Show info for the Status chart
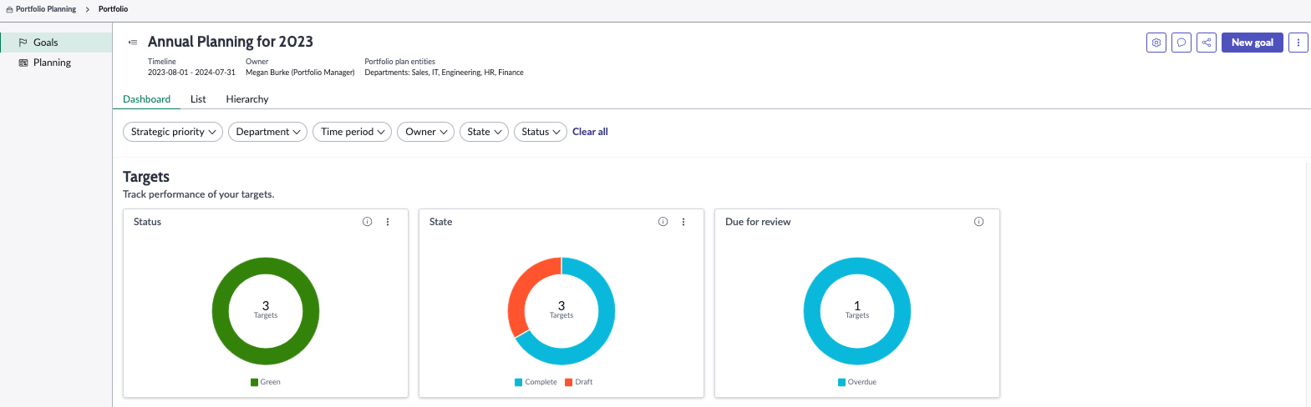Viewport: 1311px width, 407px height. [367, 222]
